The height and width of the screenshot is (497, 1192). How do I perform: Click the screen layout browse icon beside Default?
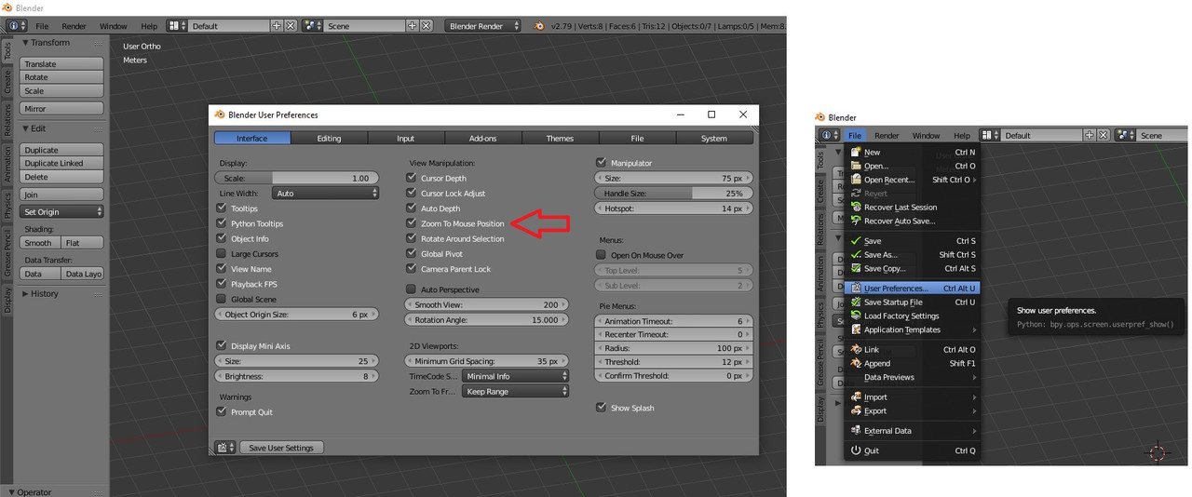tap(177, 26)
